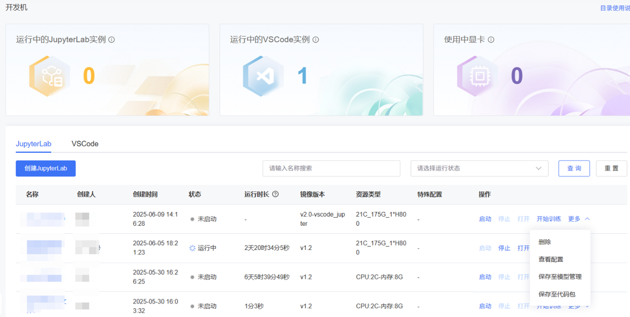Viewport: 630px width, 317px height.
Task: Select 查看配置 from the 更多 menu
Action: [551, 259]
